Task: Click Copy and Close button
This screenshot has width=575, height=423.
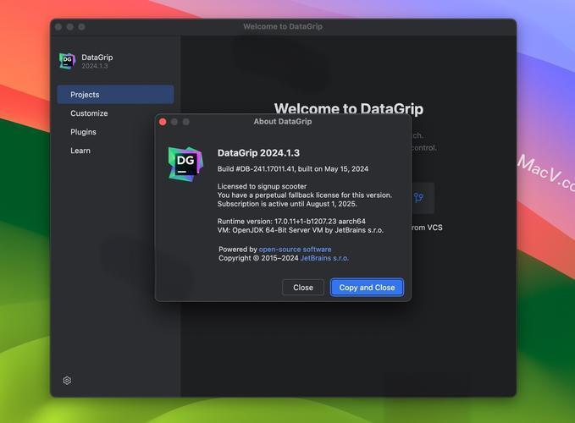Action: click(x=367, y=288)
